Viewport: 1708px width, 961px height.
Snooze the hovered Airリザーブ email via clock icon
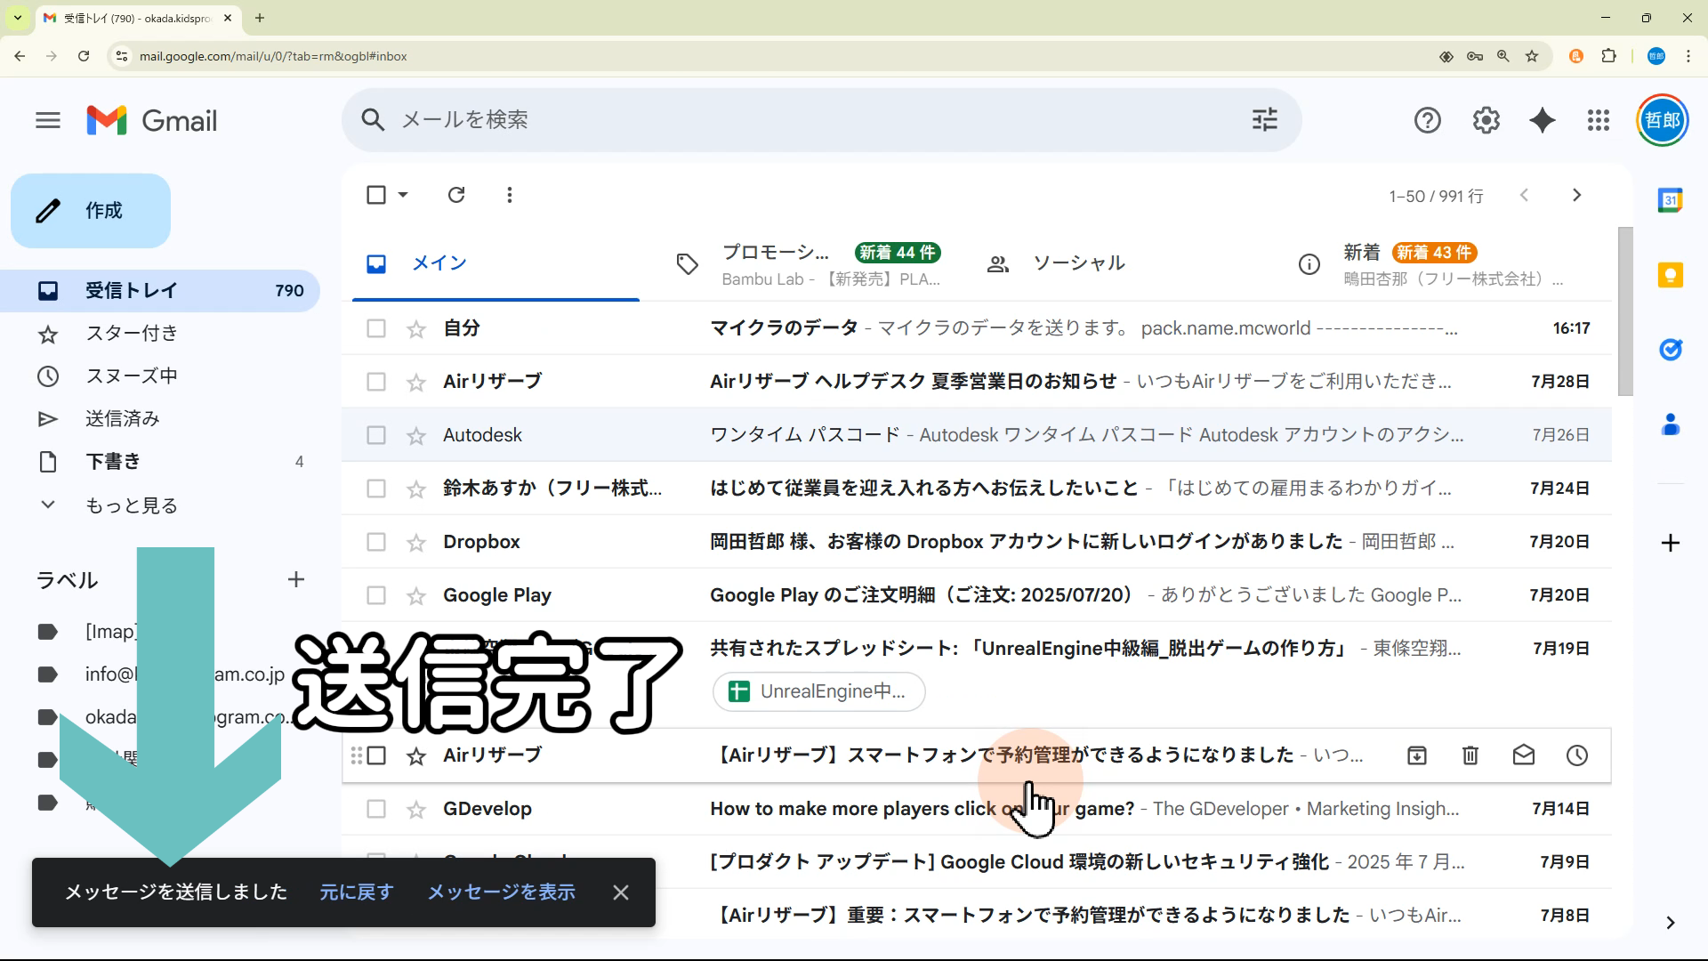point(1576,755)
